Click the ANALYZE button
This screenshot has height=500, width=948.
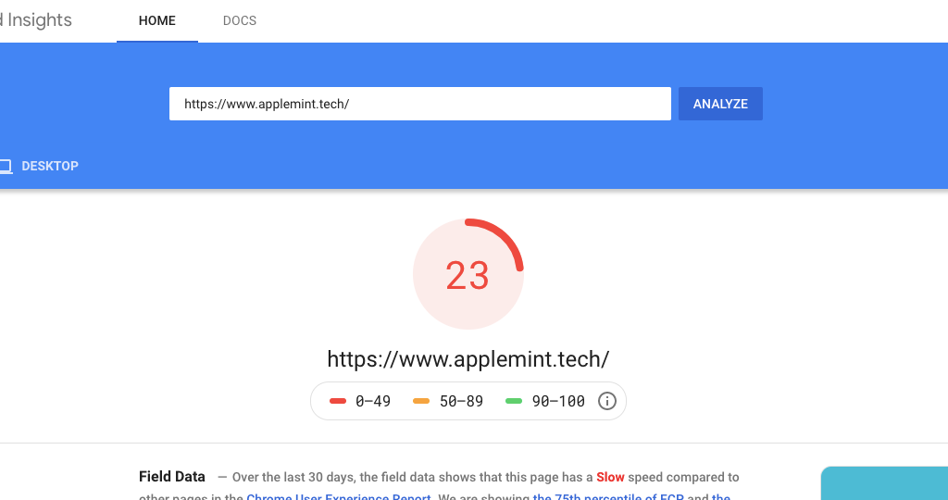(x=720, y=104)
